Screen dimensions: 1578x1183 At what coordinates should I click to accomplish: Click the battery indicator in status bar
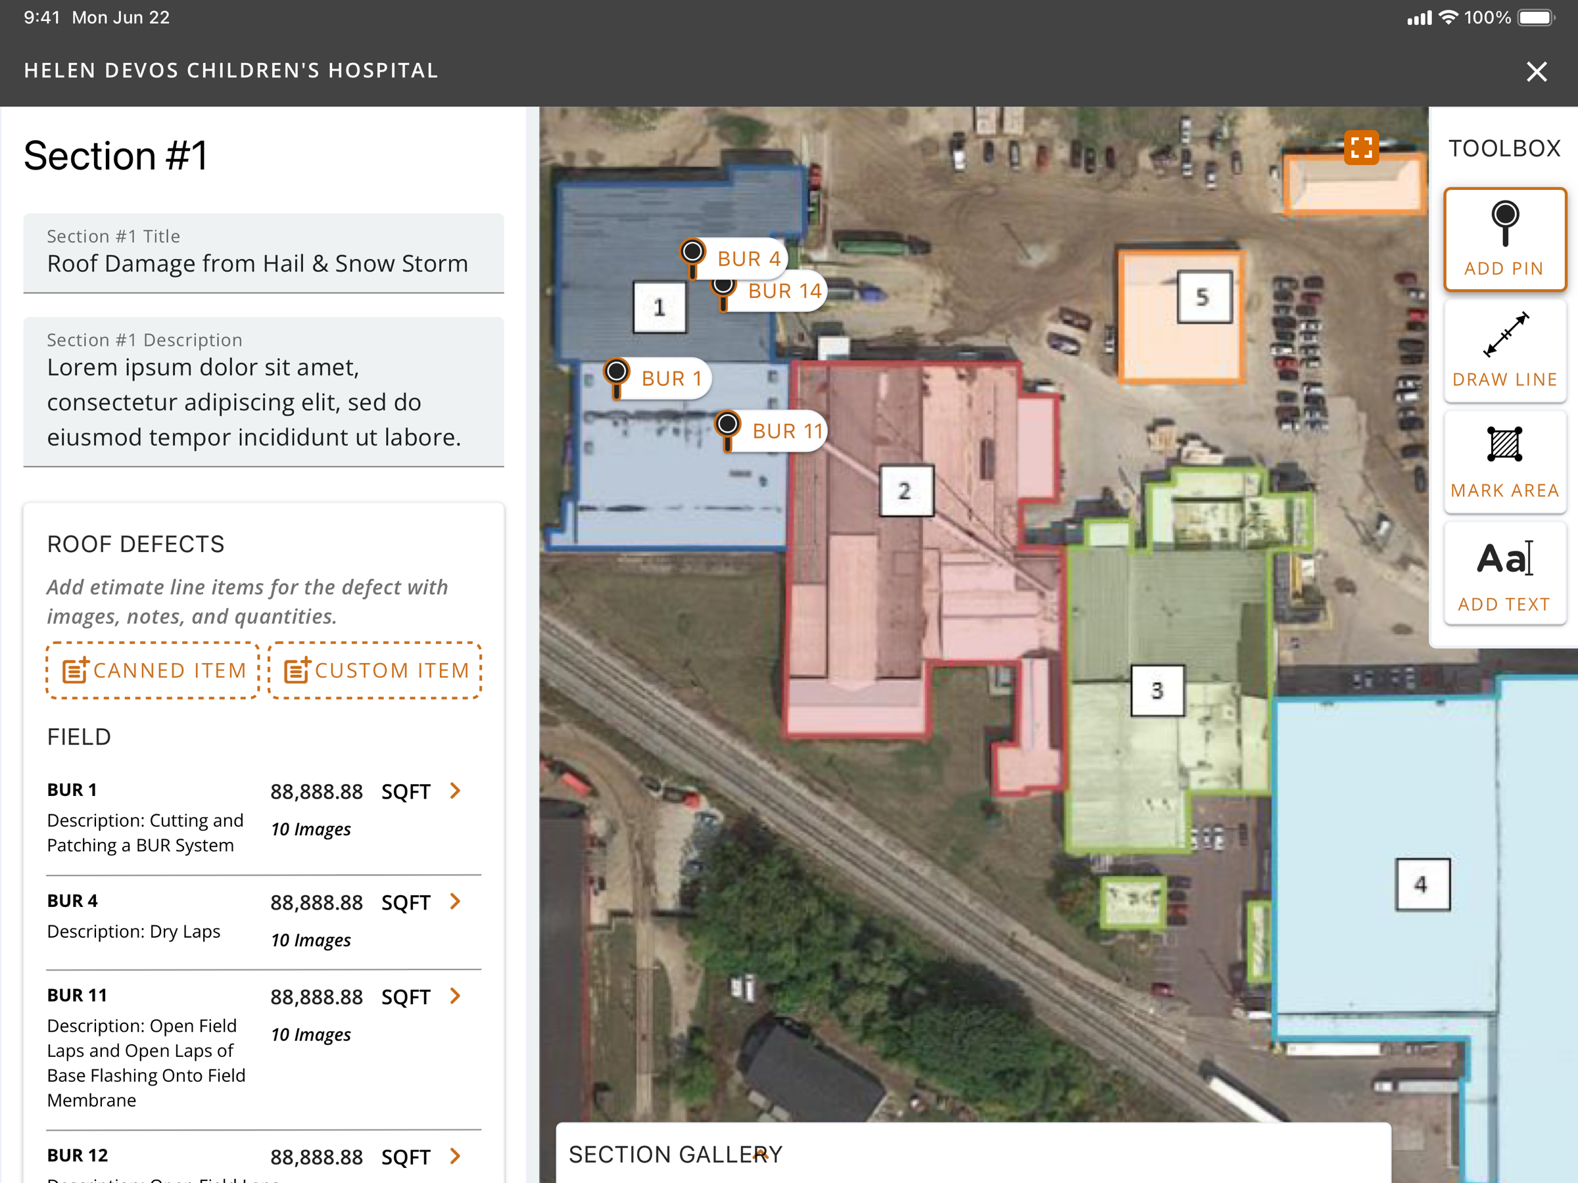click(x=1536, y=18)
